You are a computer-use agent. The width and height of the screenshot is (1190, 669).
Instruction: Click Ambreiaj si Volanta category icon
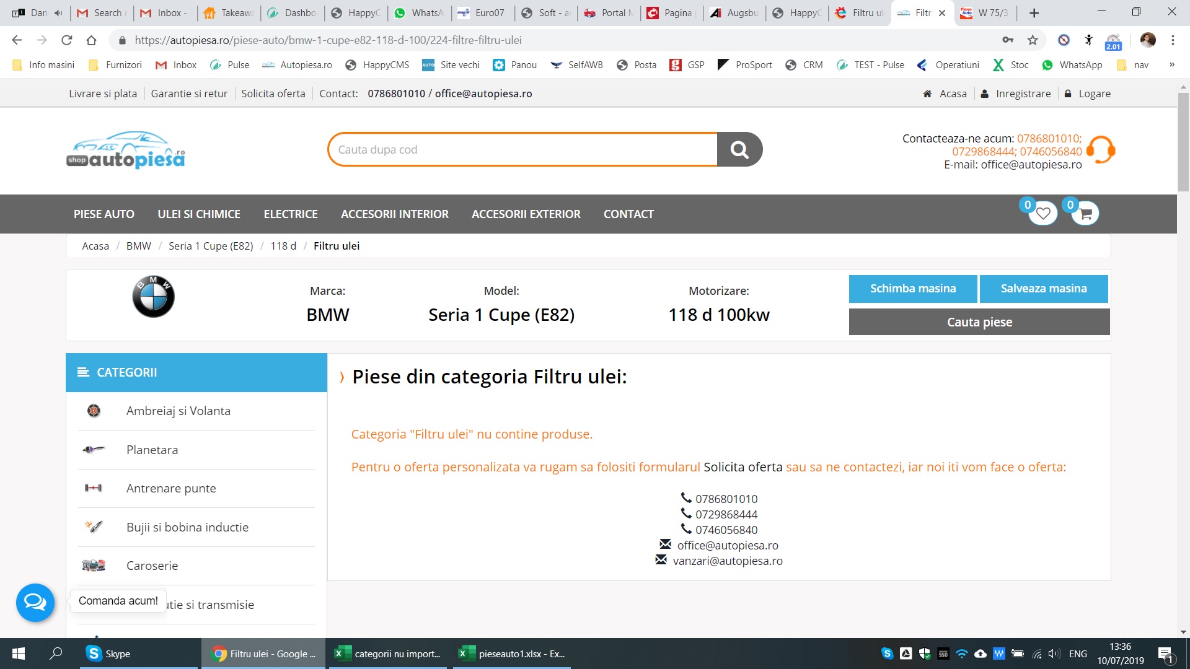coord(94,411)
